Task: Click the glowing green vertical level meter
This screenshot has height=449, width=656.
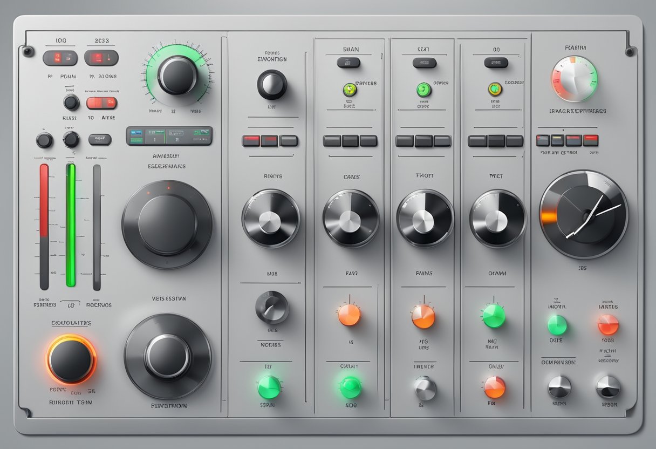Action: tap(71, 225)
